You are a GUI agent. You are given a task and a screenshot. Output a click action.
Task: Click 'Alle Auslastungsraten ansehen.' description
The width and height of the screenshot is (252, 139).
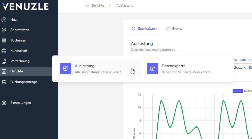pyautogui.click(x=98, y=72)
